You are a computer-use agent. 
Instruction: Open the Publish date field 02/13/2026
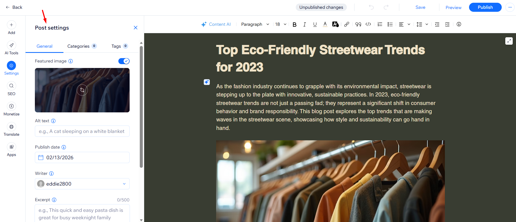click(x=82, y=158)
